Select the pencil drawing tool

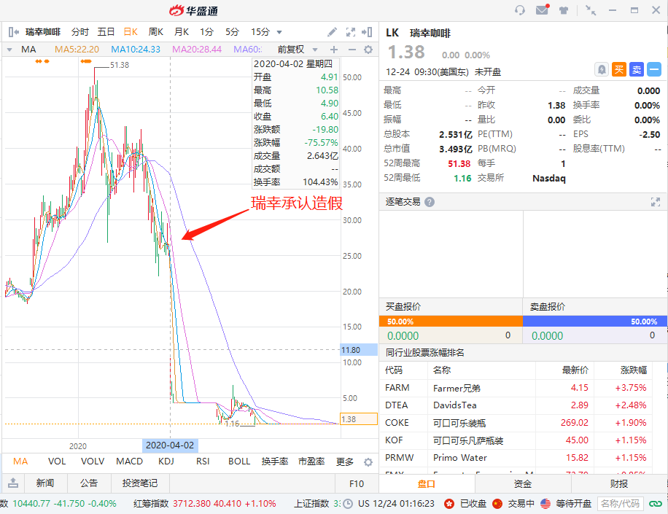333,32
